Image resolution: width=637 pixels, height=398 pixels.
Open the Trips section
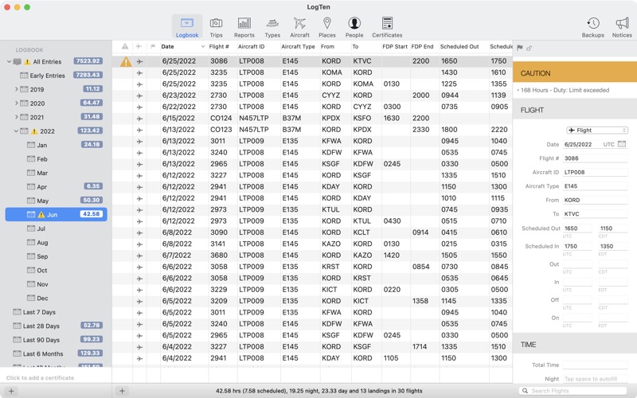point(216,27)
